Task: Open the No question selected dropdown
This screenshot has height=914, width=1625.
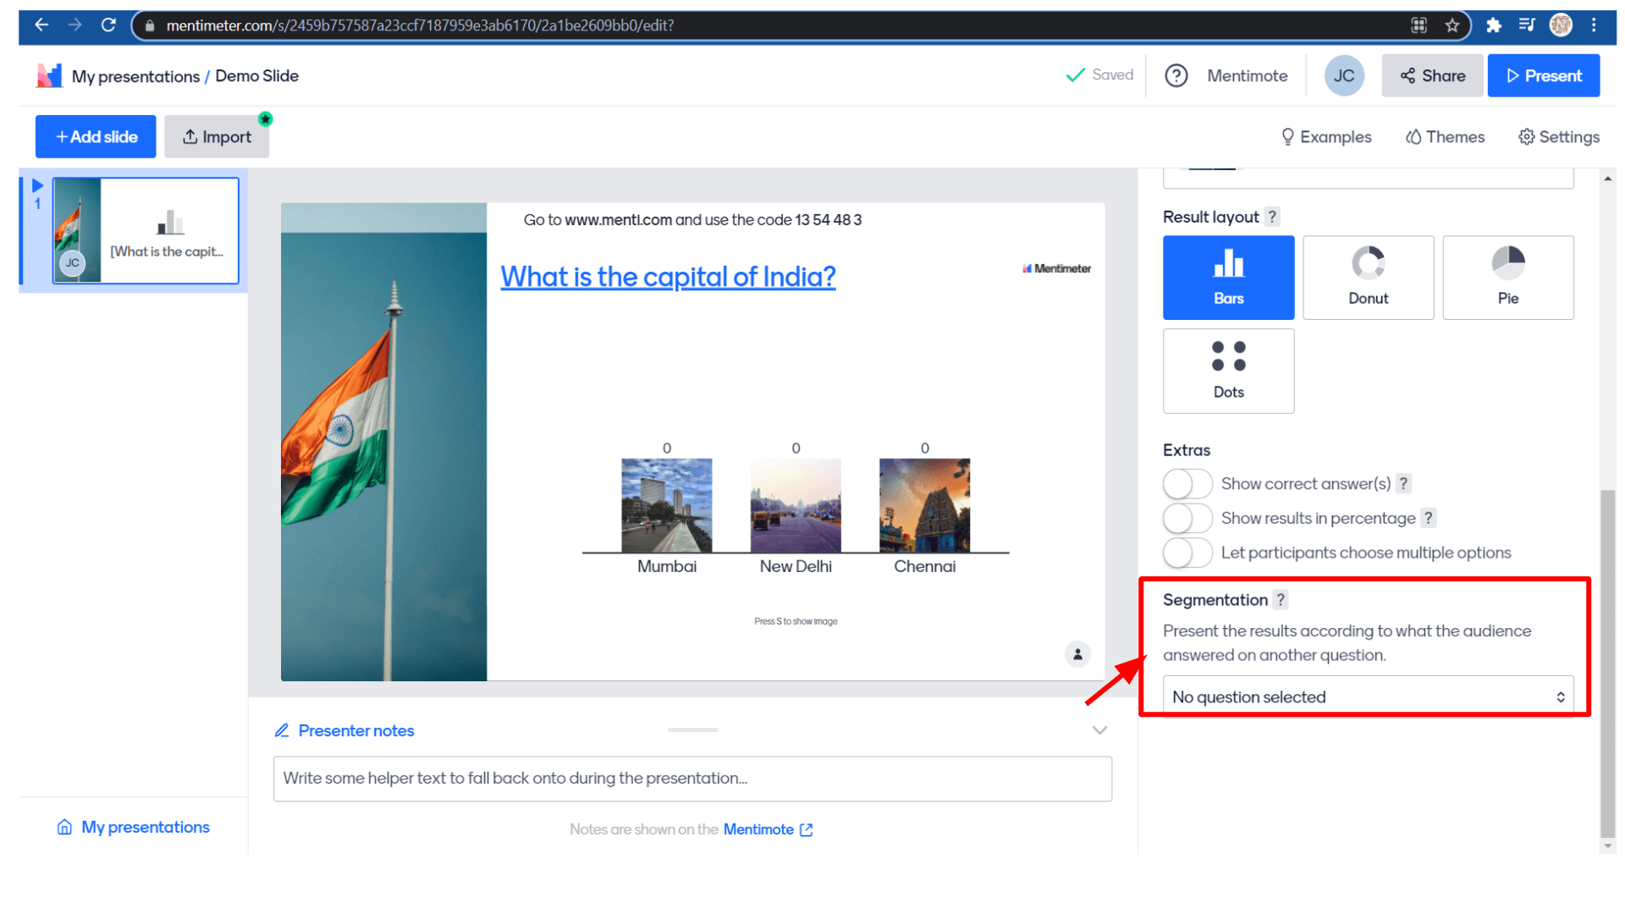Action: pyautogui.click(x=1368, y=697)
